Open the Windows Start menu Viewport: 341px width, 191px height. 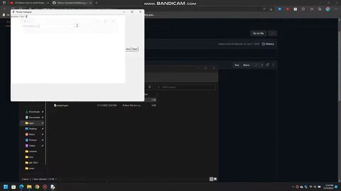(x=6, y=187)
